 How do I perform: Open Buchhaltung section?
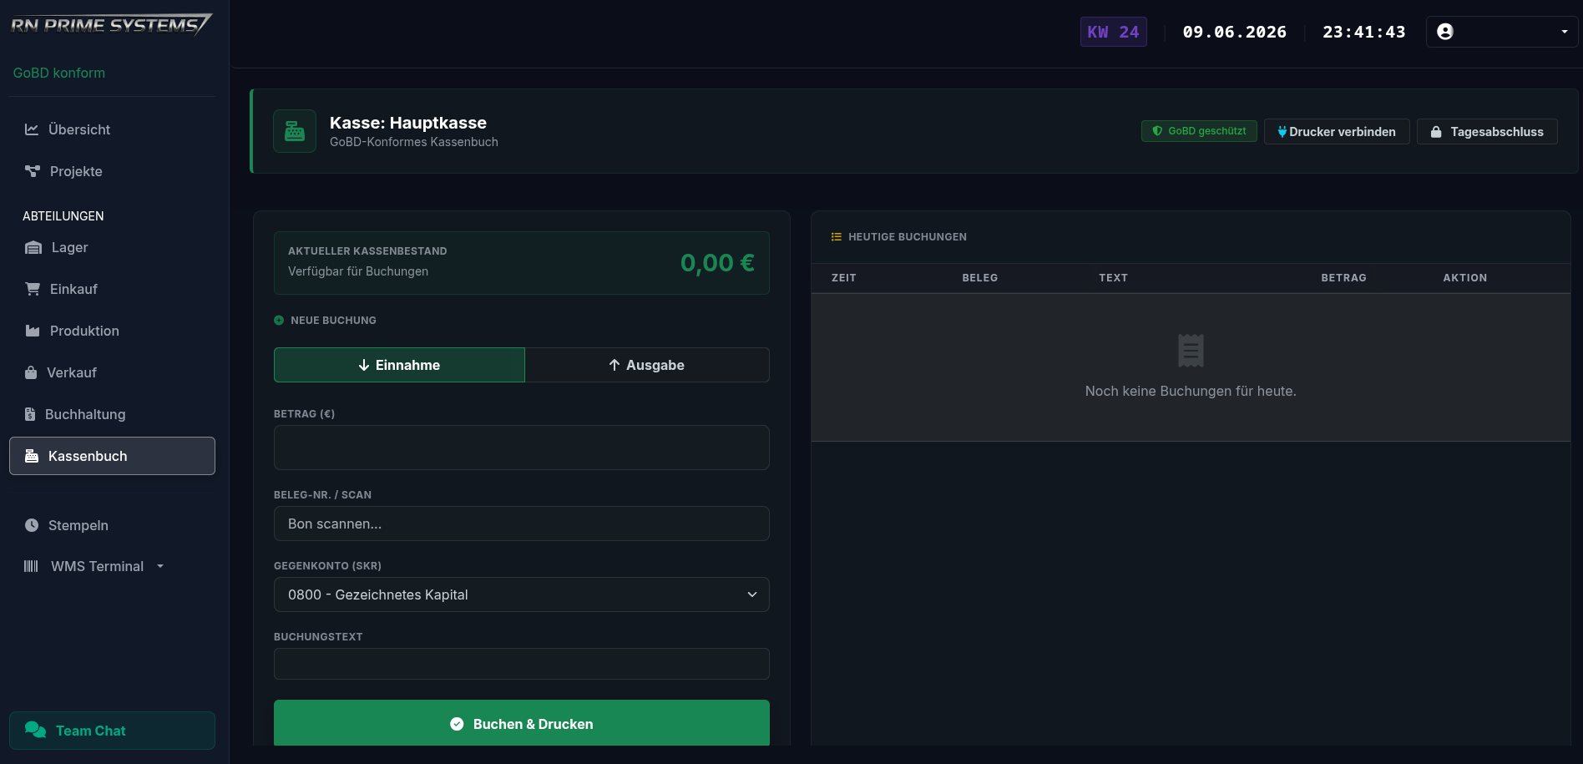pyautogui.click(x=112, y=414)
